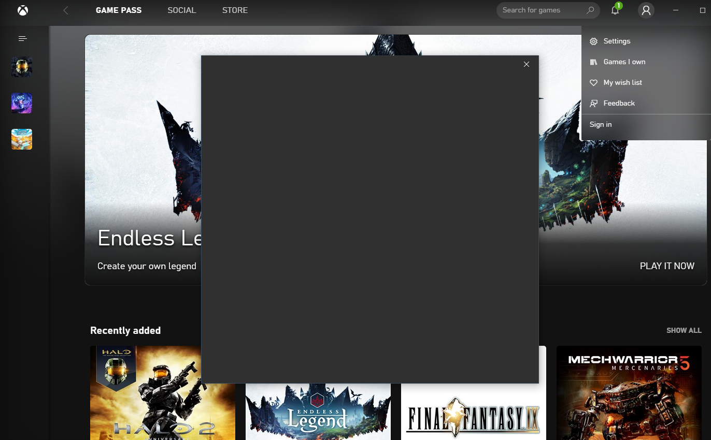Click SHOW ALL for recently added games
The image size is (711, 440).
pos(684,330)
